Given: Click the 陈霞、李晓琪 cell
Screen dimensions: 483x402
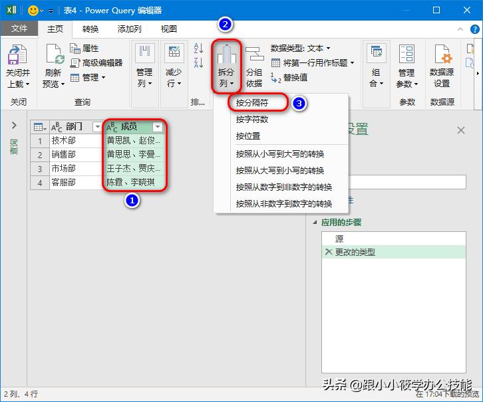Looking at the screenshot, I should [x=134, y=182].
